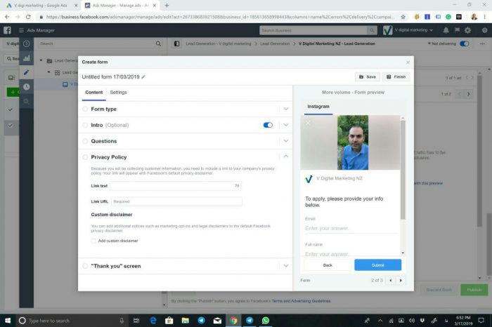
Task: Select the Instagram preview tab
Action: [x=318, y=107]
